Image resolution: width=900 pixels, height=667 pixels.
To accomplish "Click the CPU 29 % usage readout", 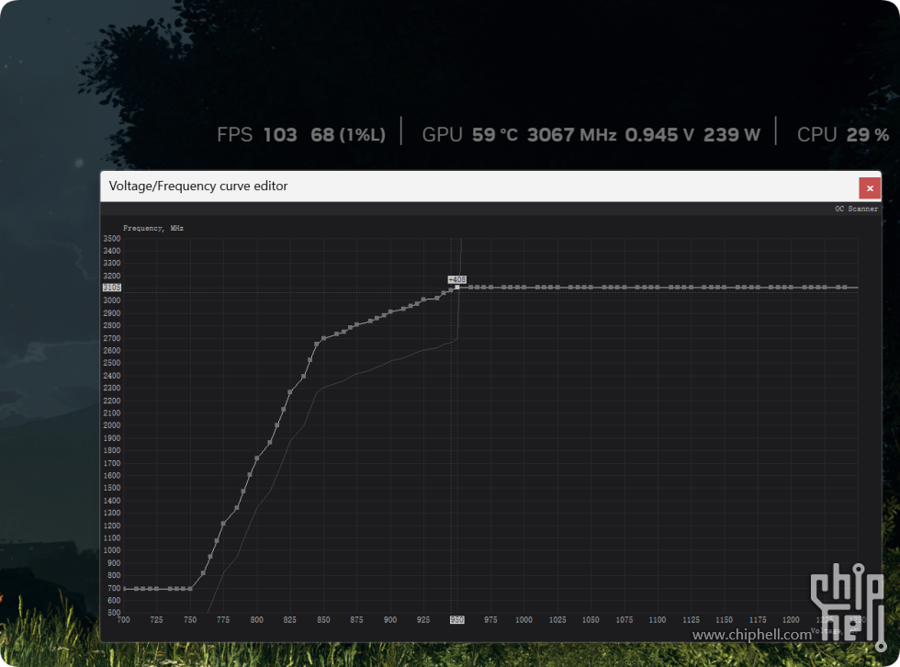I will pos(843,135).
